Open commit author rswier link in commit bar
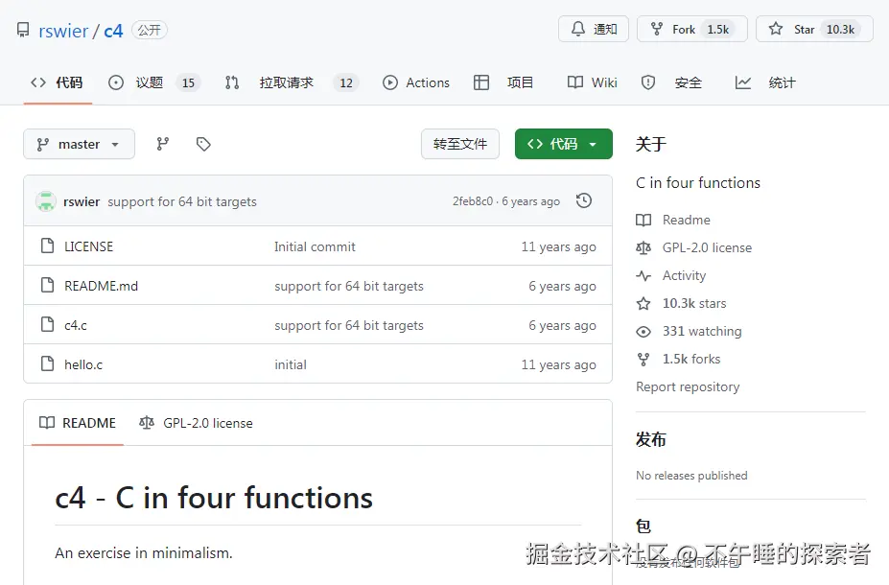 (82, 201)
